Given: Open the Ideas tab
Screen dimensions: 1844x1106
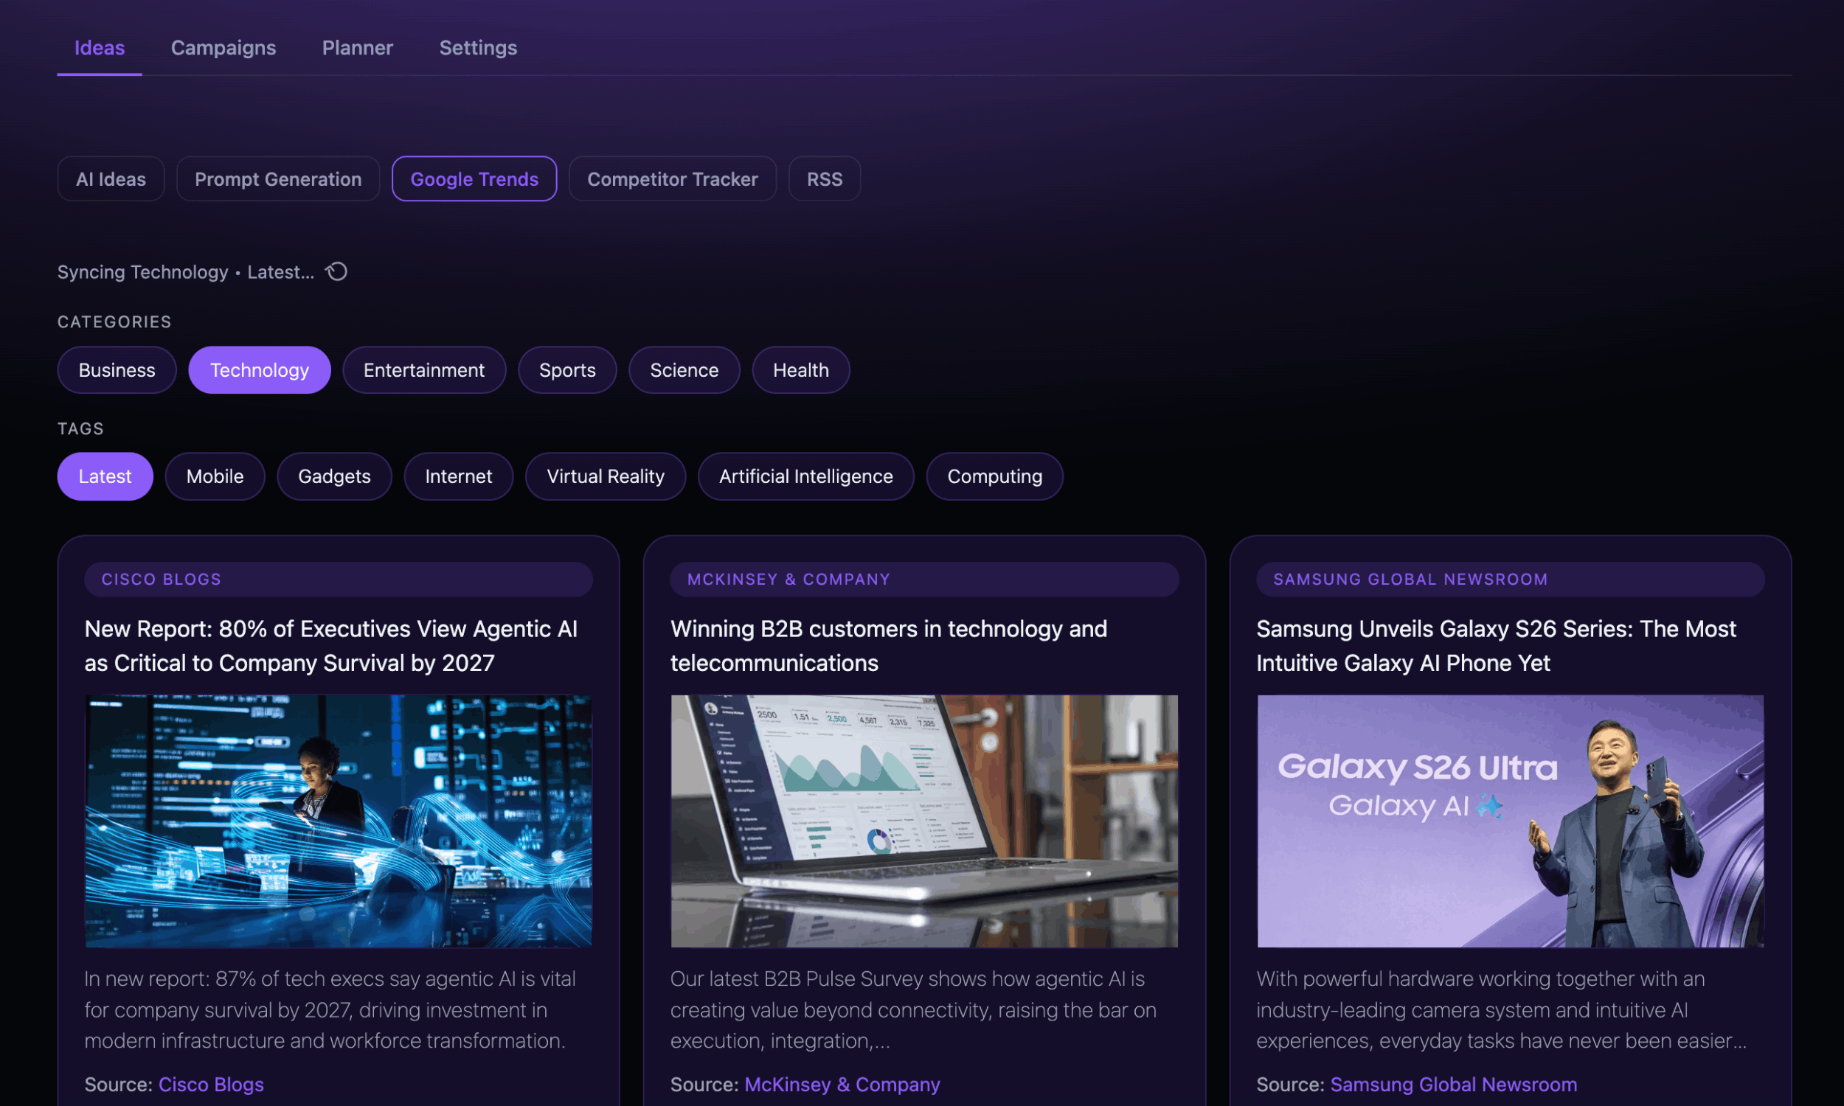Looking at the screenshot, I should [99, 48].
